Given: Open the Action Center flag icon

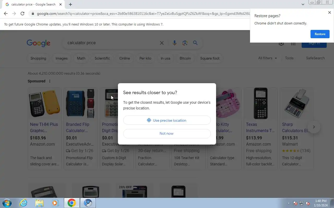Looking at the screenshot, I should [x=295, y=203].
